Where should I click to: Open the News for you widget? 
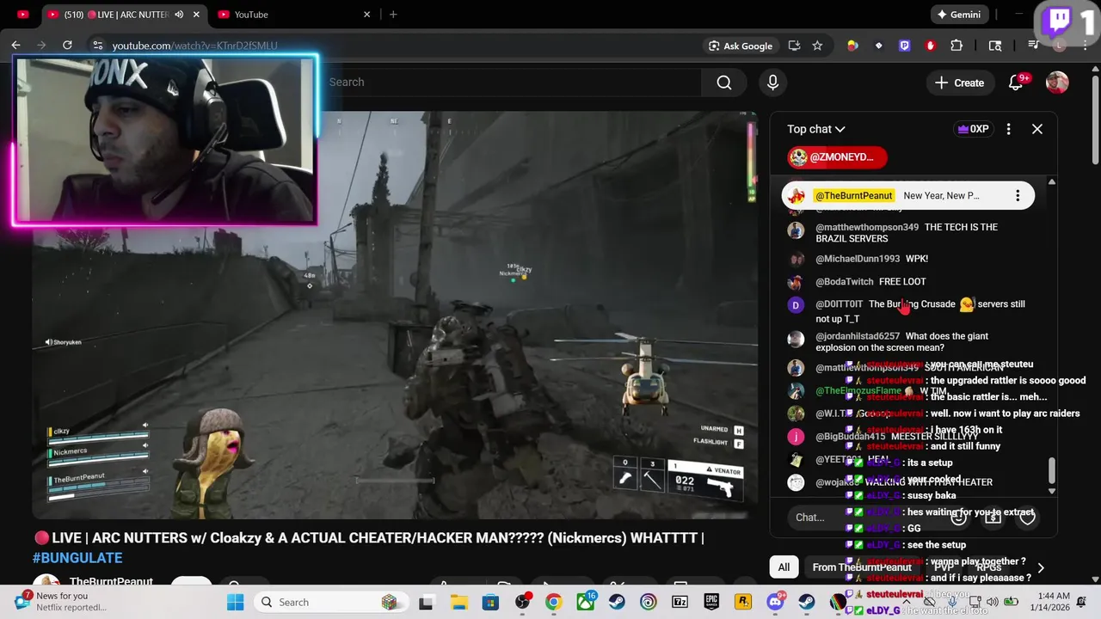[60, 602]
